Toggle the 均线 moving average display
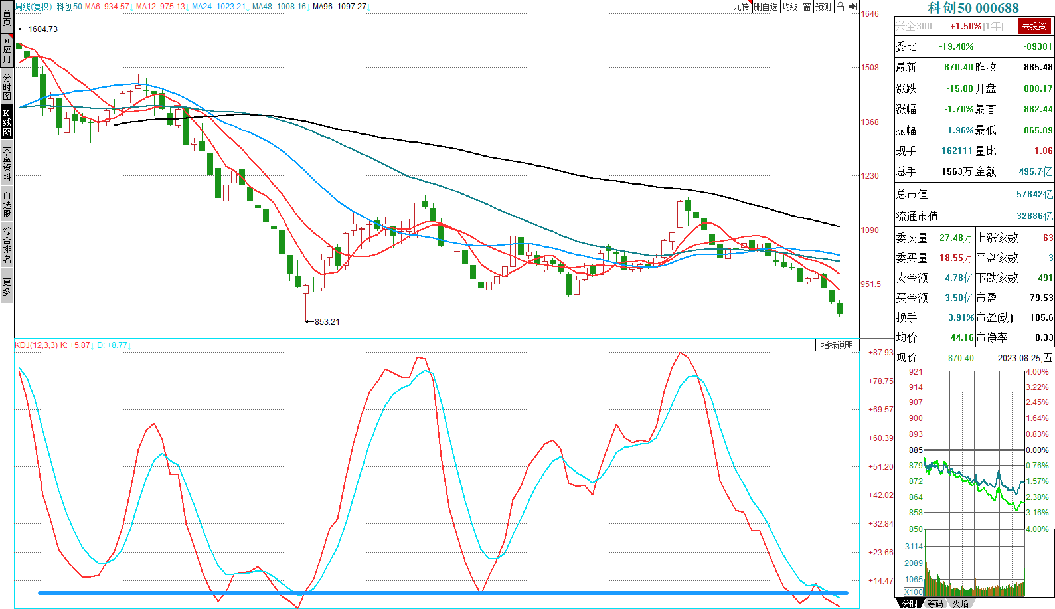This screenshot has width=1055, height=609. pyautogui.click(x=790, y=7)
